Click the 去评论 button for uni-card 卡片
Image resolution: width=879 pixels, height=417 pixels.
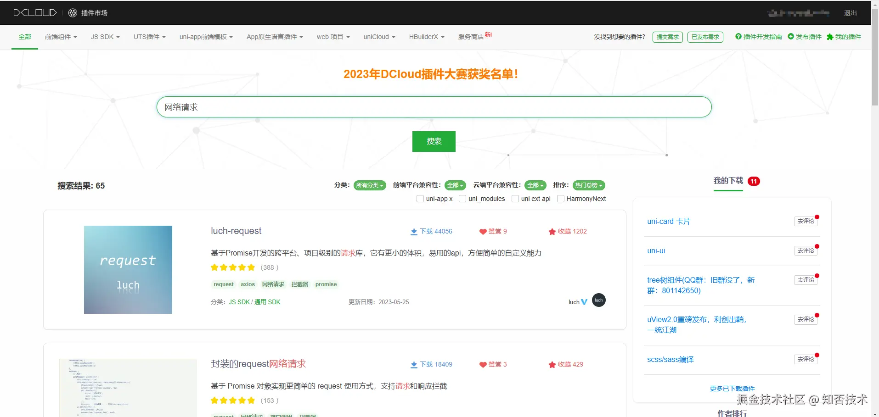806,221
